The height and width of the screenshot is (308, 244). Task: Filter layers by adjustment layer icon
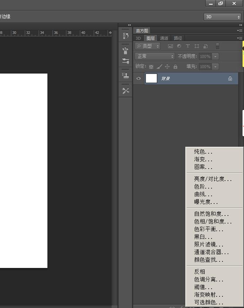pos(179,46)
